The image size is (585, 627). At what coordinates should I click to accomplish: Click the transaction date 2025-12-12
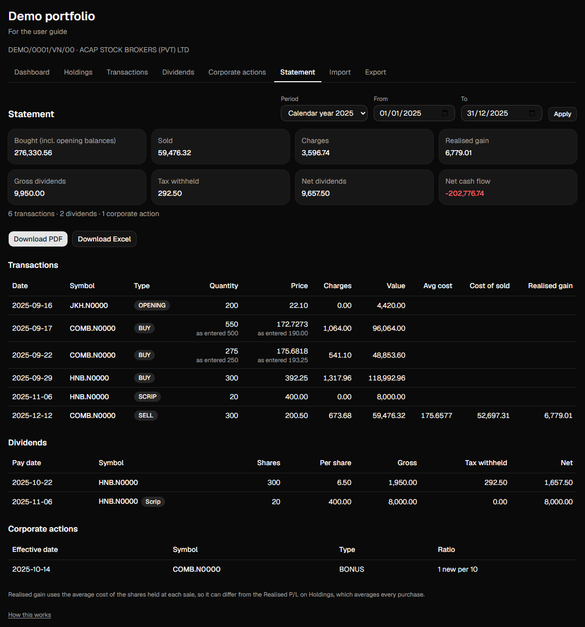(x=32, y=415)
